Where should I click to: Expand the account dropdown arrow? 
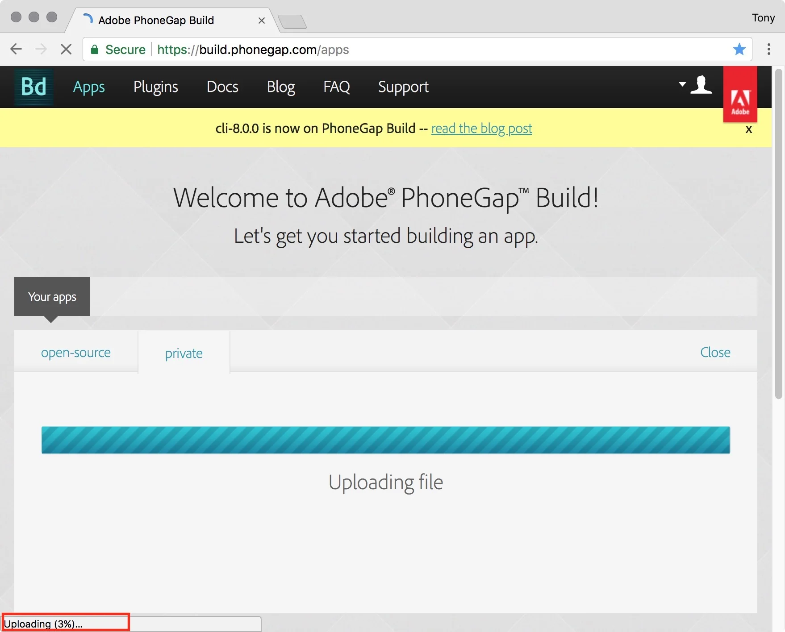(682, 84)
